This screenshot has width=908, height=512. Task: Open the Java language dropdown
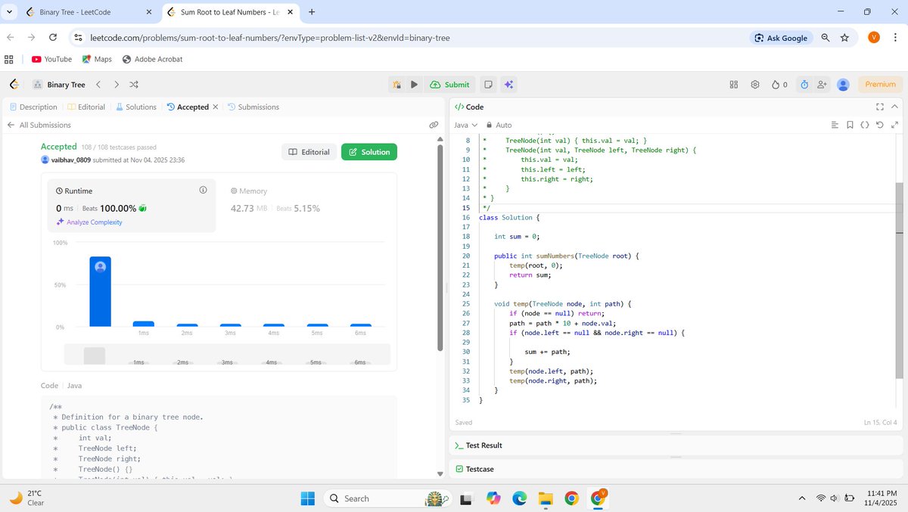465,125
